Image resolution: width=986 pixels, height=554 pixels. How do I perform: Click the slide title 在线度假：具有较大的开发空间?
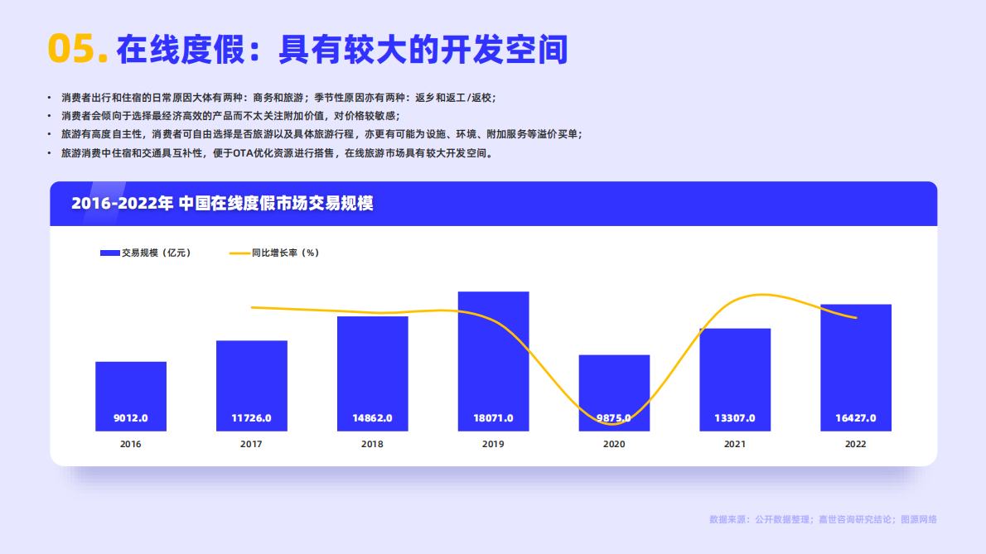coord(342,48)
